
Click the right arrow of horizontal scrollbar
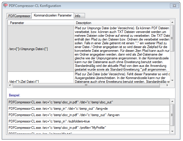pyautogui.click(x=167, y=85)
